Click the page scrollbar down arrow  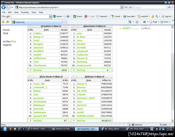172,121
